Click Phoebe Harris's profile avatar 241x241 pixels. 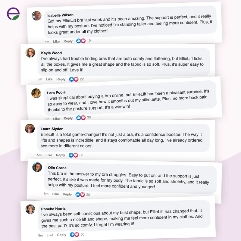pyautogui.click(x=30, y=209)
